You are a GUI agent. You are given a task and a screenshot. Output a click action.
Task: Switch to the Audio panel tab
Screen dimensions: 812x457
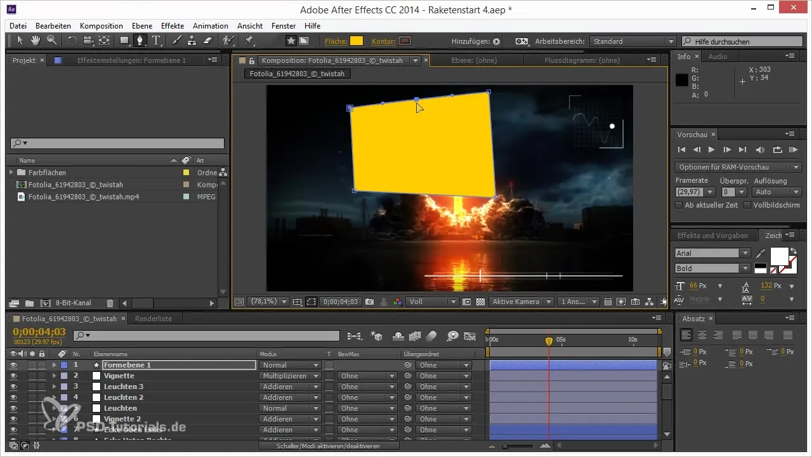[718, 56]
